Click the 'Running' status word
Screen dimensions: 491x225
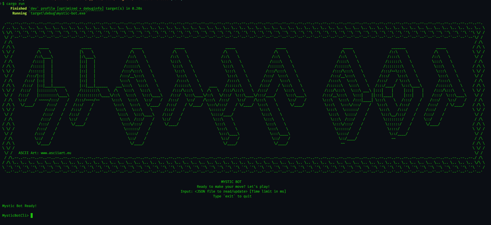click(20, 13)
